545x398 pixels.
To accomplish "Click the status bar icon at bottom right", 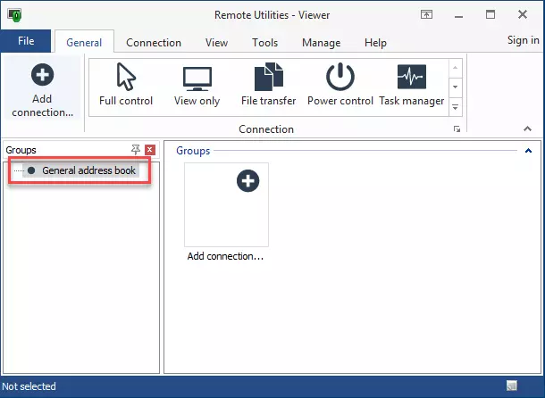I will [x=512, y=386].
